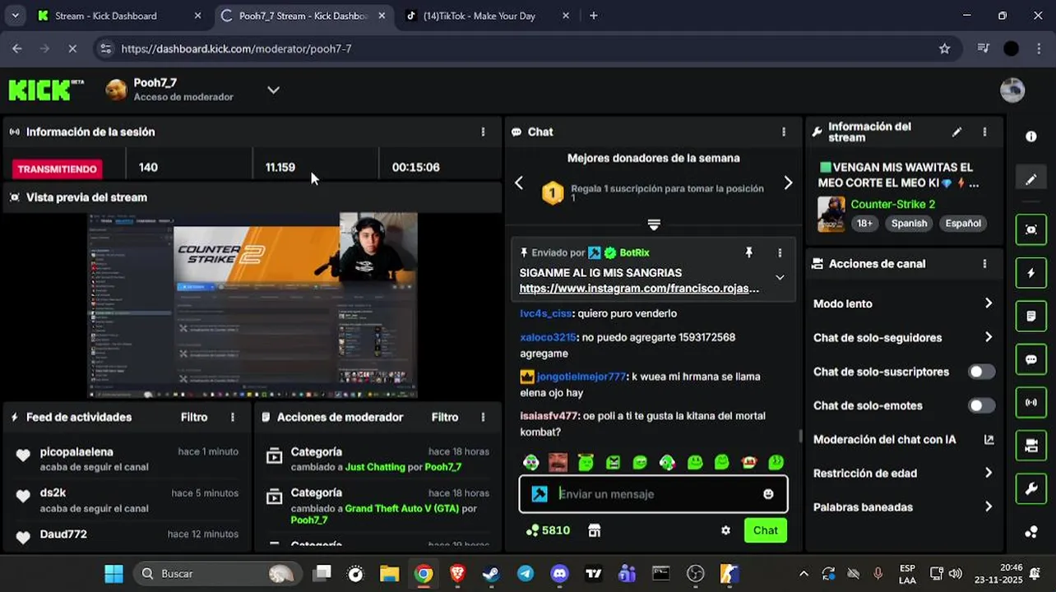Click the Counter-Strike 2 category link
1056x592 pixels.
[892, 204]
